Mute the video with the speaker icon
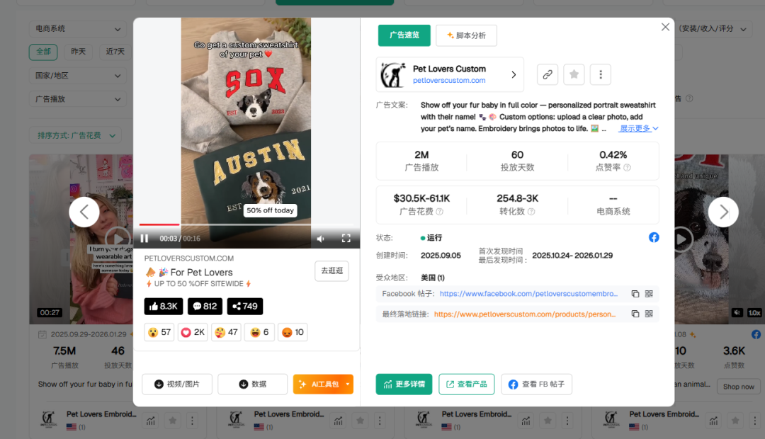 (x=321, y=238)
